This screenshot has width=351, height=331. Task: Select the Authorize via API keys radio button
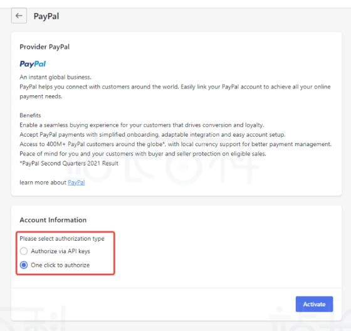(24, 251)
